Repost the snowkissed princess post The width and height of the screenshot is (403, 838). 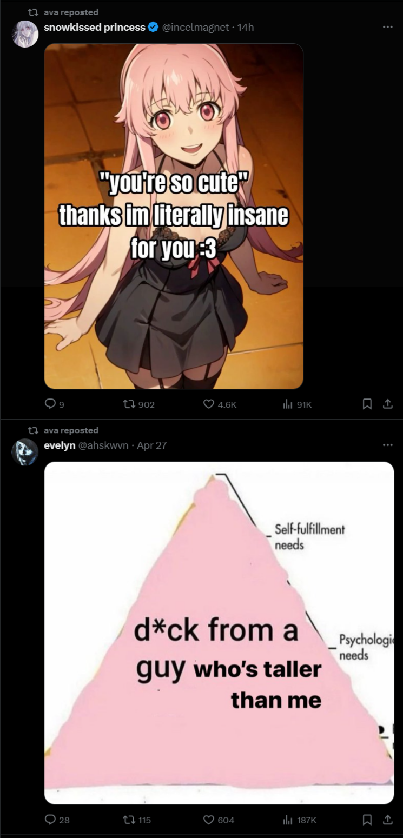coord(140,404)
